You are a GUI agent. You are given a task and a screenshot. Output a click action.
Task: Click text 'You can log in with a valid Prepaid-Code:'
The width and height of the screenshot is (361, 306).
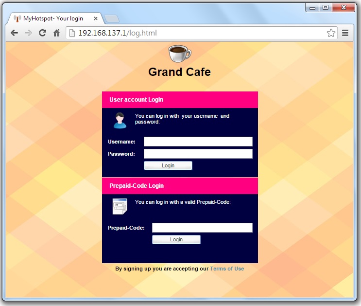click(183, 202)
